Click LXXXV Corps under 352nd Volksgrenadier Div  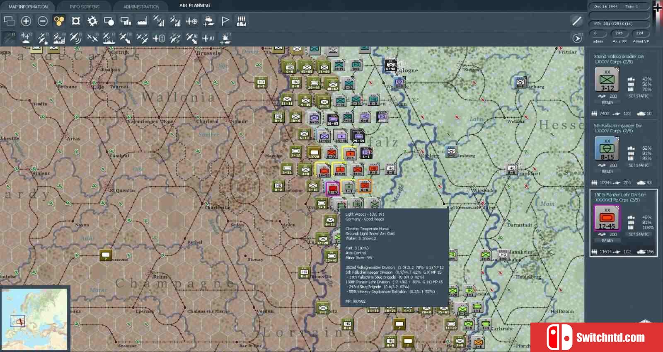[x=614, y=62]
